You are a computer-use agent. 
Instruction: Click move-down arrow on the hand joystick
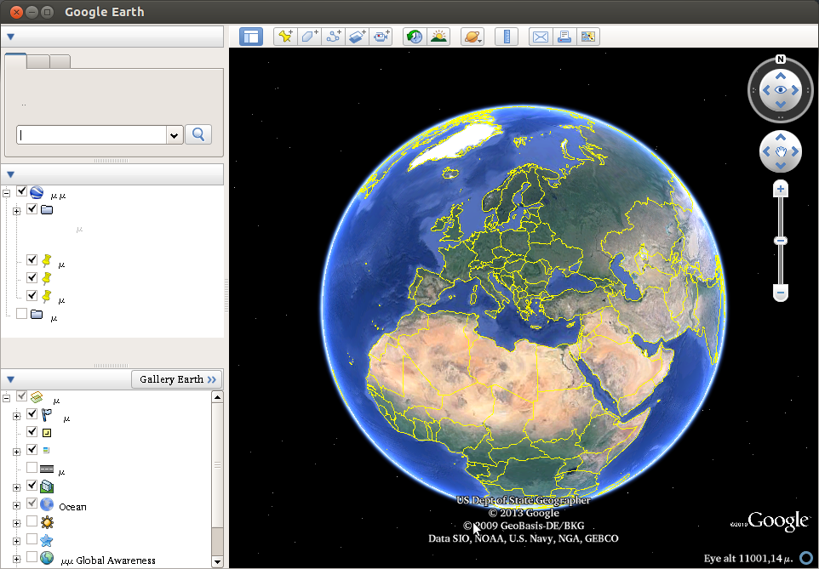[781, 166]
